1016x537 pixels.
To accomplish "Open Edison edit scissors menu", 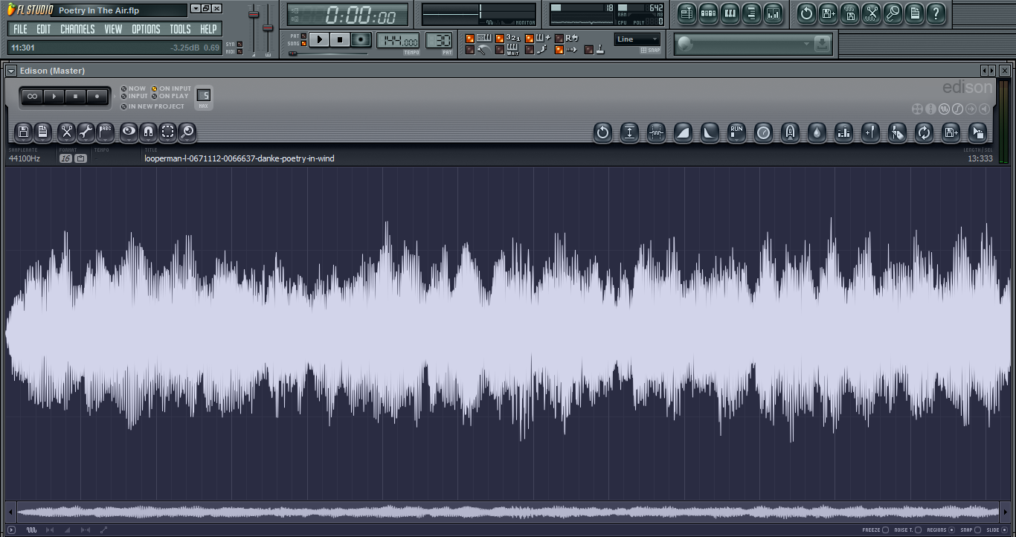I will 67,132.
